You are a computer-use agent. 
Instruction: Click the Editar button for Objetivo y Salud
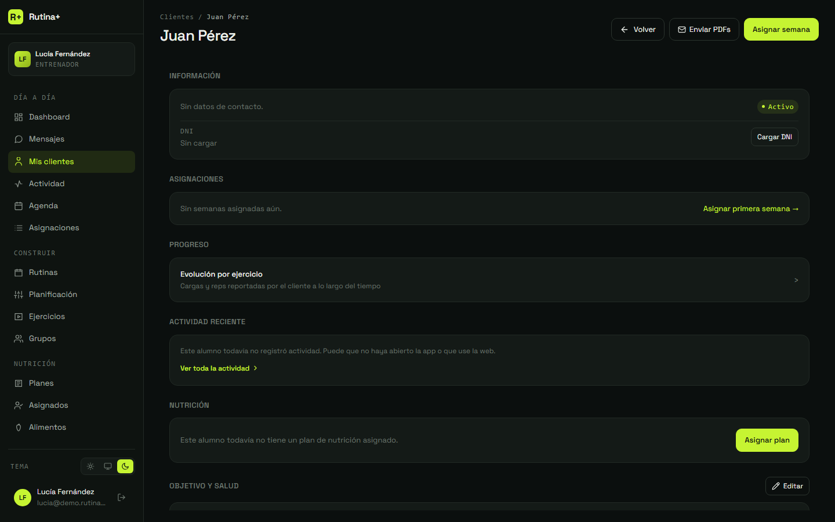(x=787, y=486)
